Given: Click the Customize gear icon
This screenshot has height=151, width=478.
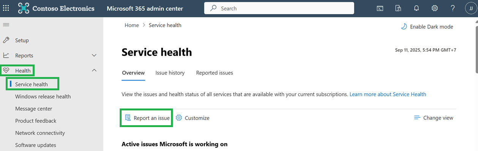Looking at the screenshot, I should coord(179,118).
